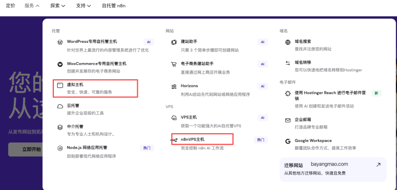
Task: Click the WordPress logo icon
Action: click(x=60, y=42)
